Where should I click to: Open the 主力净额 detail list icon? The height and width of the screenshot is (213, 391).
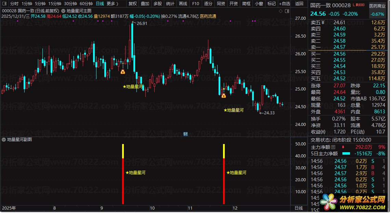point(333,147)
